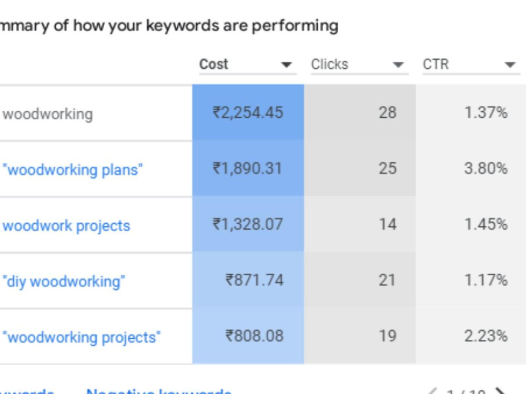Image resolution: width=526 pixels, height=394 pixels.
Task: Open the "diy woodworking" keyword link
Action: pos(64,282)
